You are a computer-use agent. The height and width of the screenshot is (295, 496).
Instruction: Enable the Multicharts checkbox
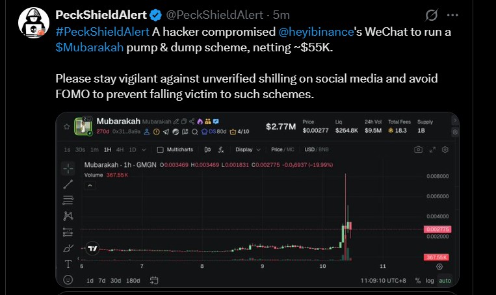162,149
